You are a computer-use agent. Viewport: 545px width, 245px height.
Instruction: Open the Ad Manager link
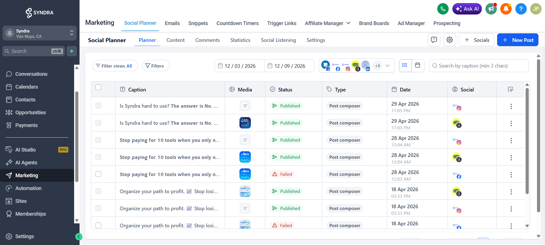[411, 23]
